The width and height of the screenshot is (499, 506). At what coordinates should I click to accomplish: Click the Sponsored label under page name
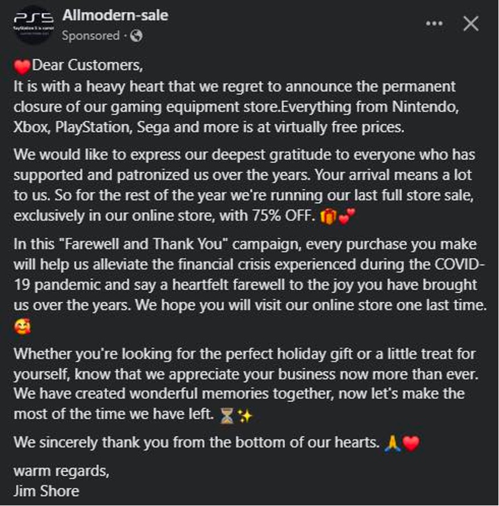coord(90,36)
